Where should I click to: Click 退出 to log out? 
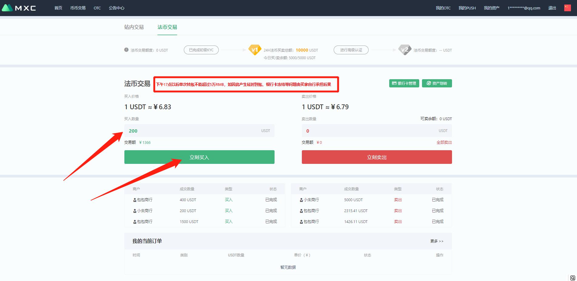(x=552, y=8)
